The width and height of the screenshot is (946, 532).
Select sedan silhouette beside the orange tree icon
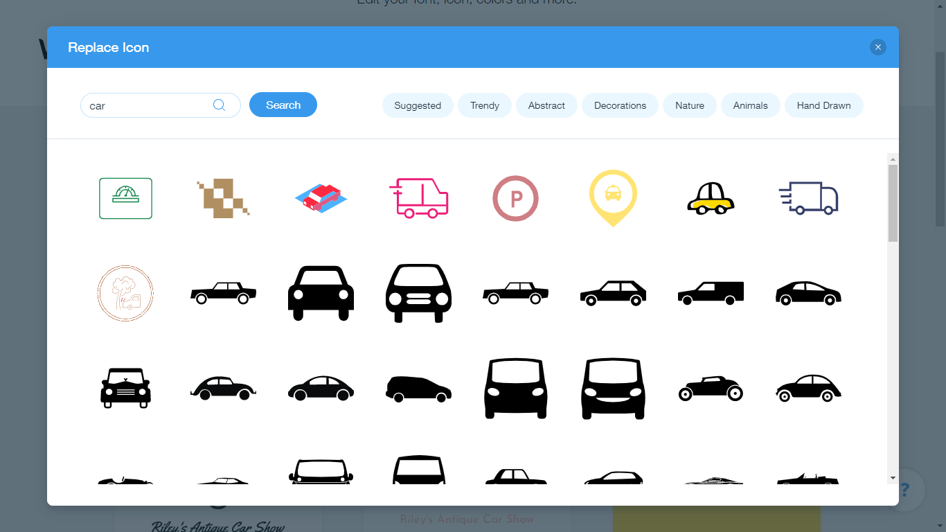tap(223, 293)
